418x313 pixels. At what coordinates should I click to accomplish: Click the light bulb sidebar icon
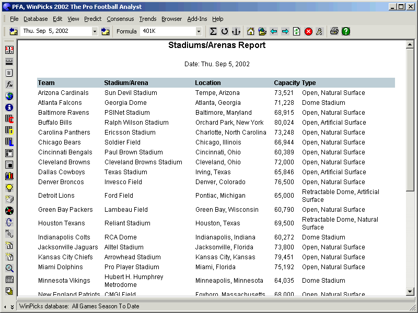click(x=9, y=188)
